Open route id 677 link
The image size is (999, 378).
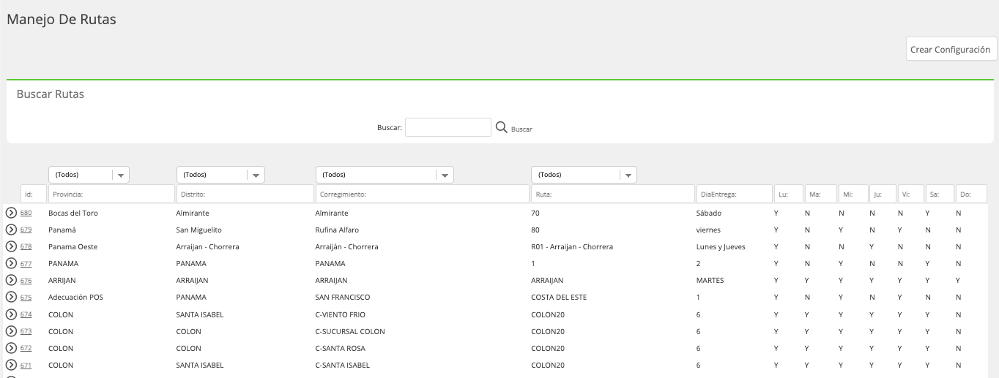(26, 263)
